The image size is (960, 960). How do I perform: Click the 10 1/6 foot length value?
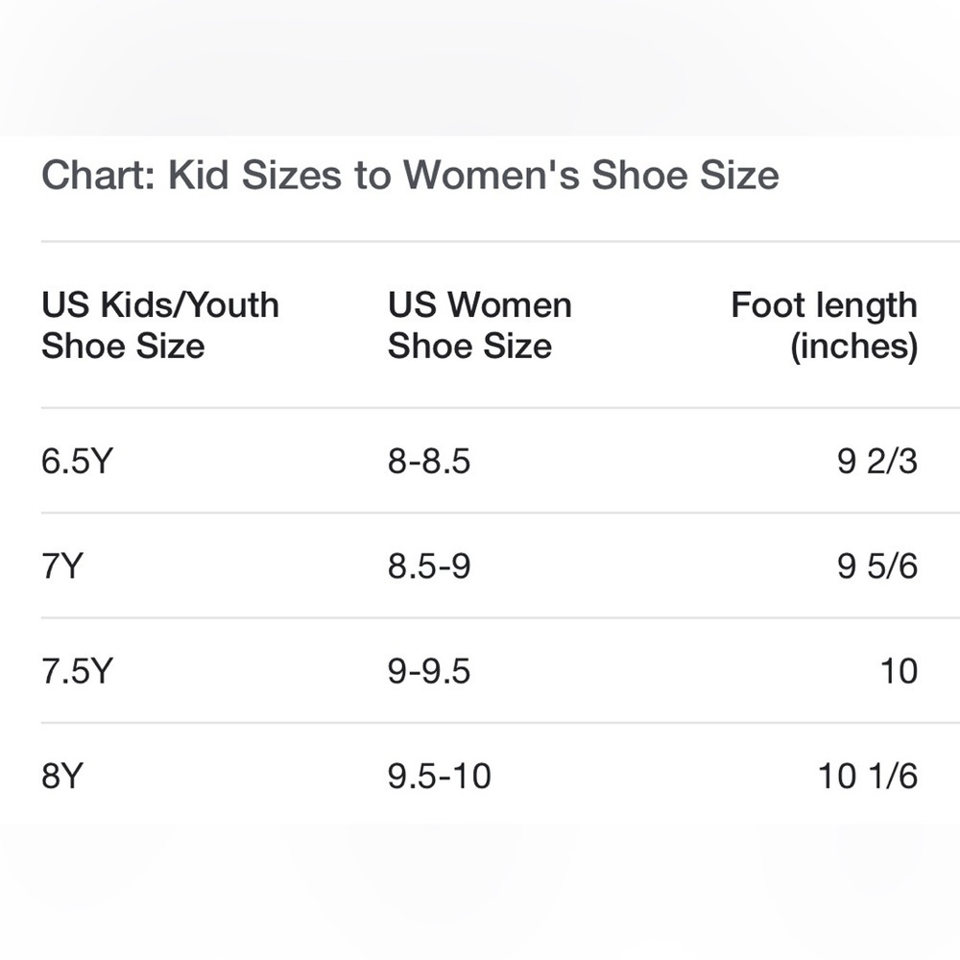(868, 776)
